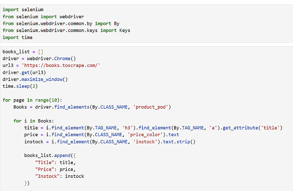Click the 'import selenium' line
This screenshot has height=191, width=293.
(x=23, y=10)
